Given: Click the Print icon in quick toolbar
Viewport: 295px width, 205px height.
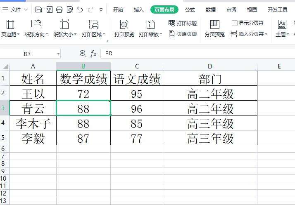Looking at the screenshot, I should coord(59,9).
